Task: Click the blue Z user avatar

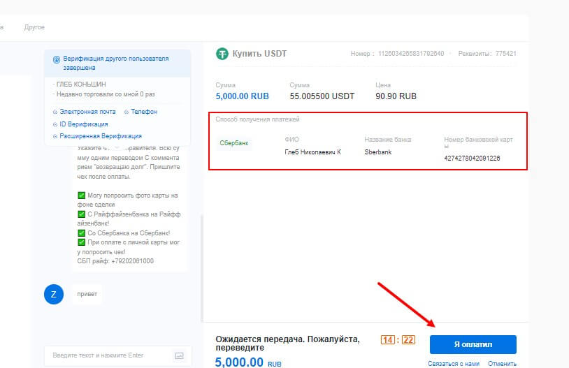Action: [x=54, y=295]
